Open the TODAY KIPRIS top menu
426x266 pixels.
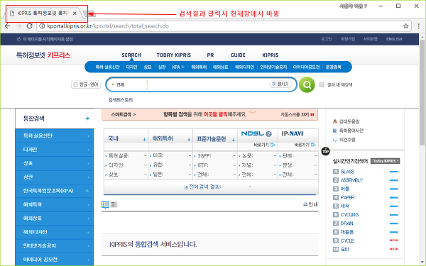pyautogui.click(x=174, y=55)
